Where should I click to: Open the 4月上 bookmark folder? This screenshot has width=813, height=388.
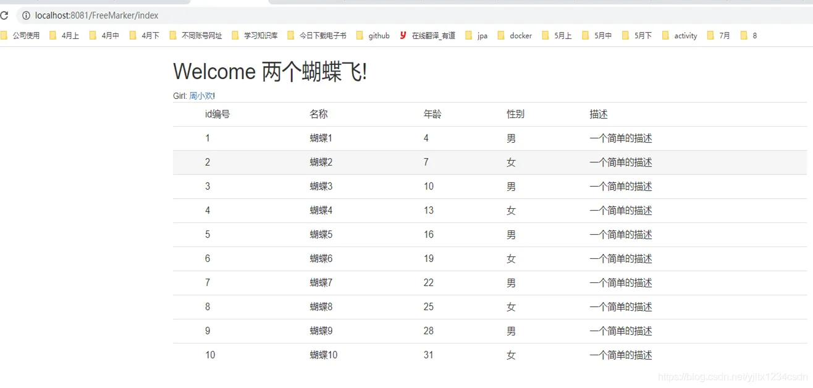pos(64,36)
